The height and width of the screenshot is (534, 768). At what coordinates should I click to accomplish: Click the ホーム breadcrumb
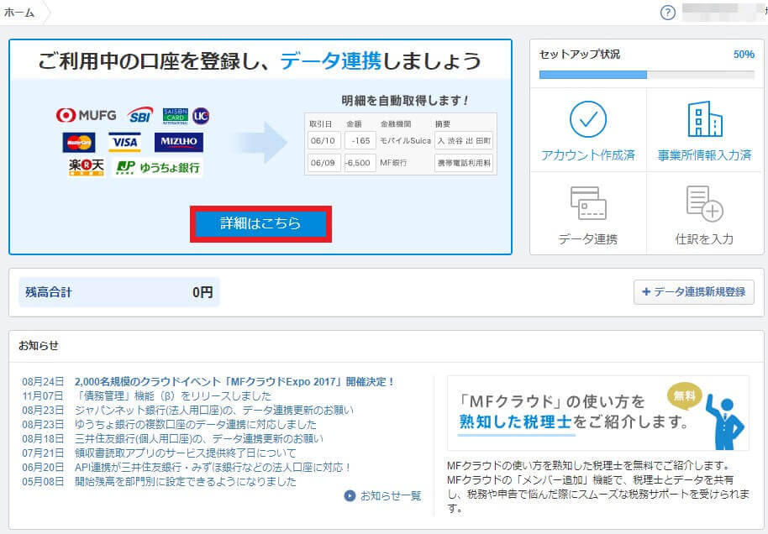click(19, 13)
